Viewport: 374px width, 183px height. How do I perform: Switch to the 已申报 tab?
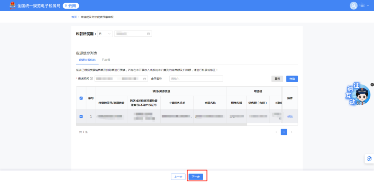pyautogui.click(x=106, y=60)
